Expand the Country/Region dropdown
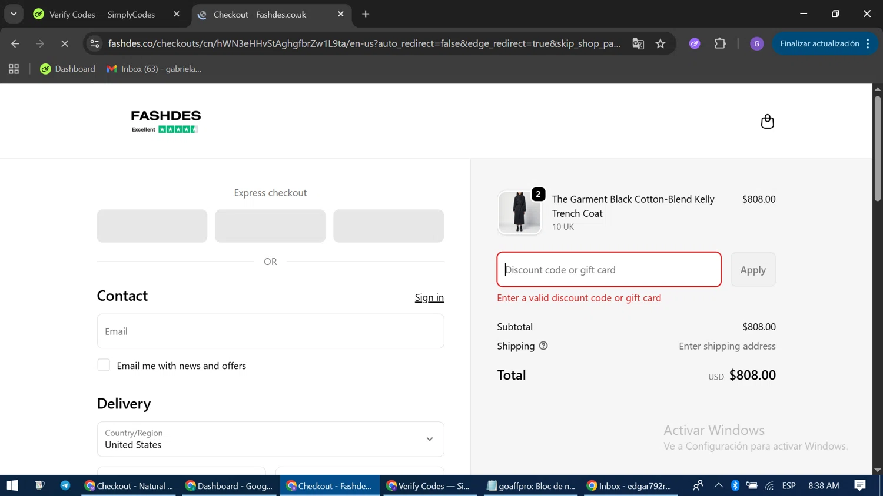Screen dimensions: 883x496 tap(270, 439)
